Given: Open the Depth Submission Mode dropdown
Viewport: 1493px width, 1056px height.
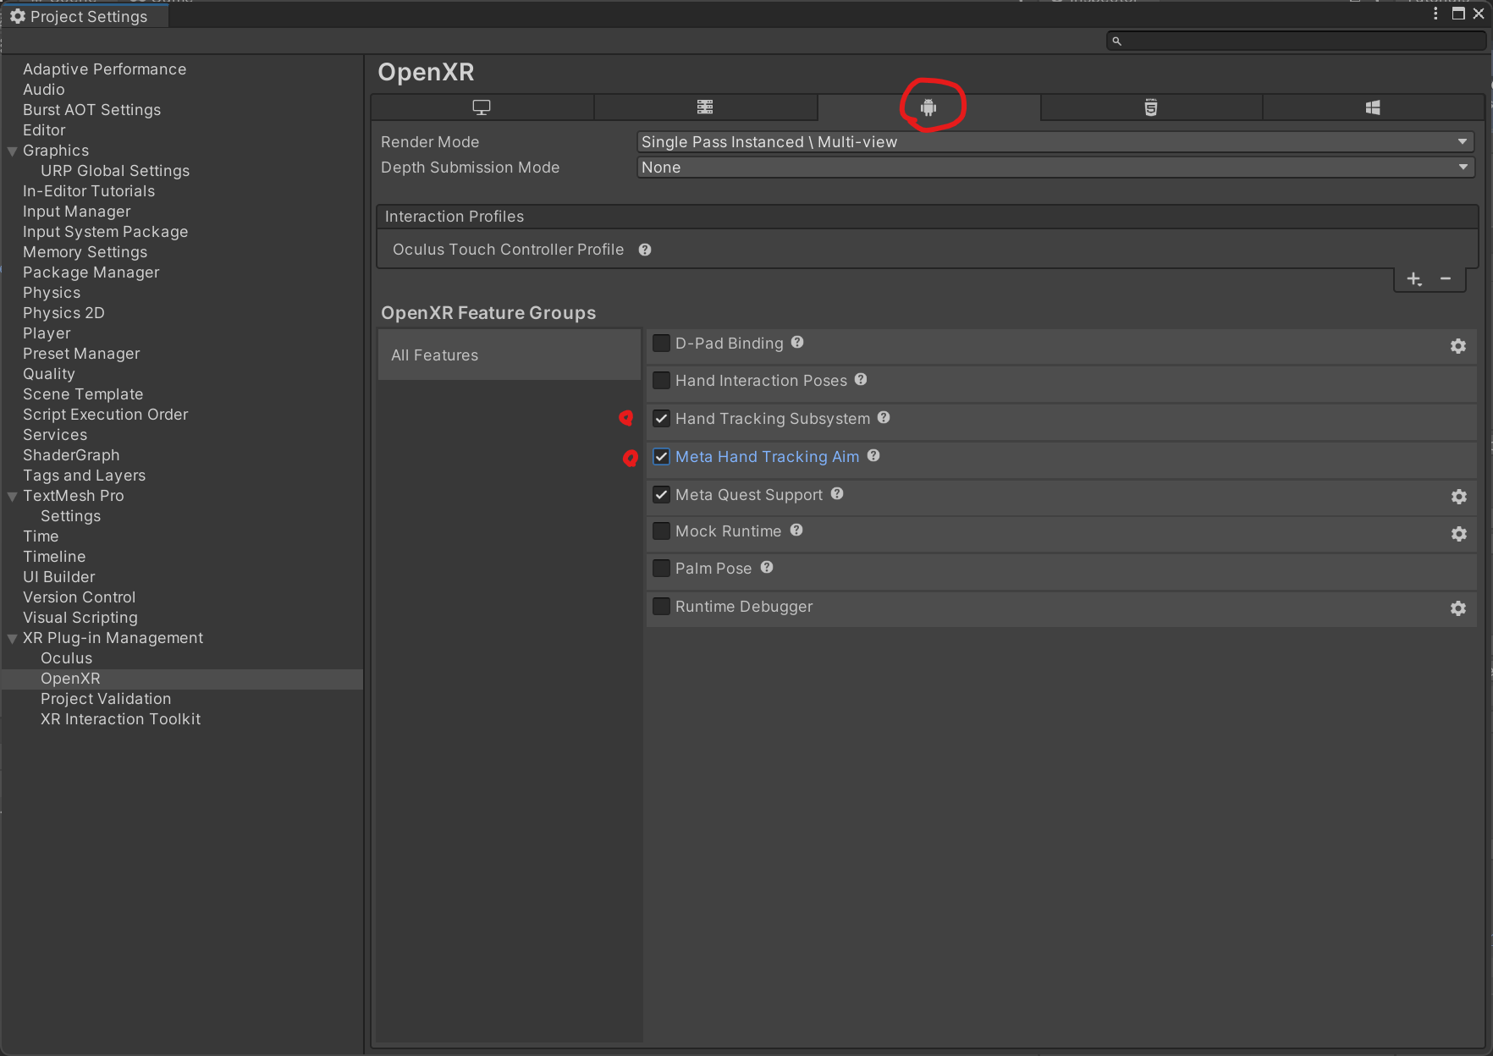Looking at the screenshot, I should click(x=1055, y=168).
